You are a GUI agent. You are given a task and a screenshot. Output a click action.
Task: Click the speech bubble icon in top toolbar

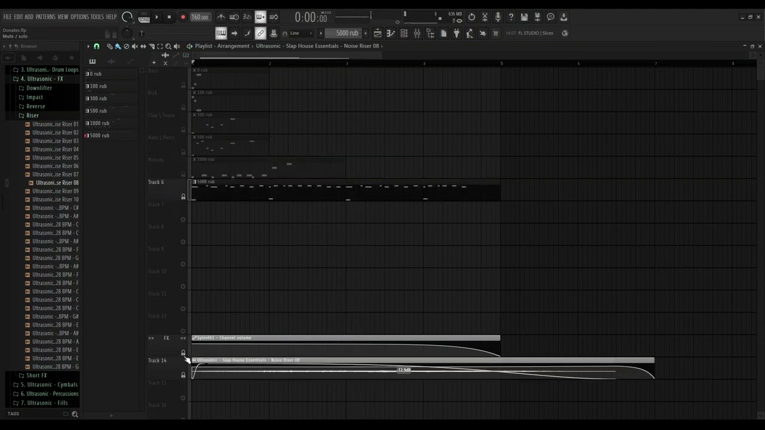point(550,17)
